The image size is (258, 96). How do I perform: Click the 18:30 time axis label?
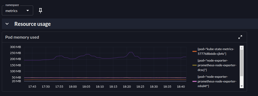pos(154,86)
